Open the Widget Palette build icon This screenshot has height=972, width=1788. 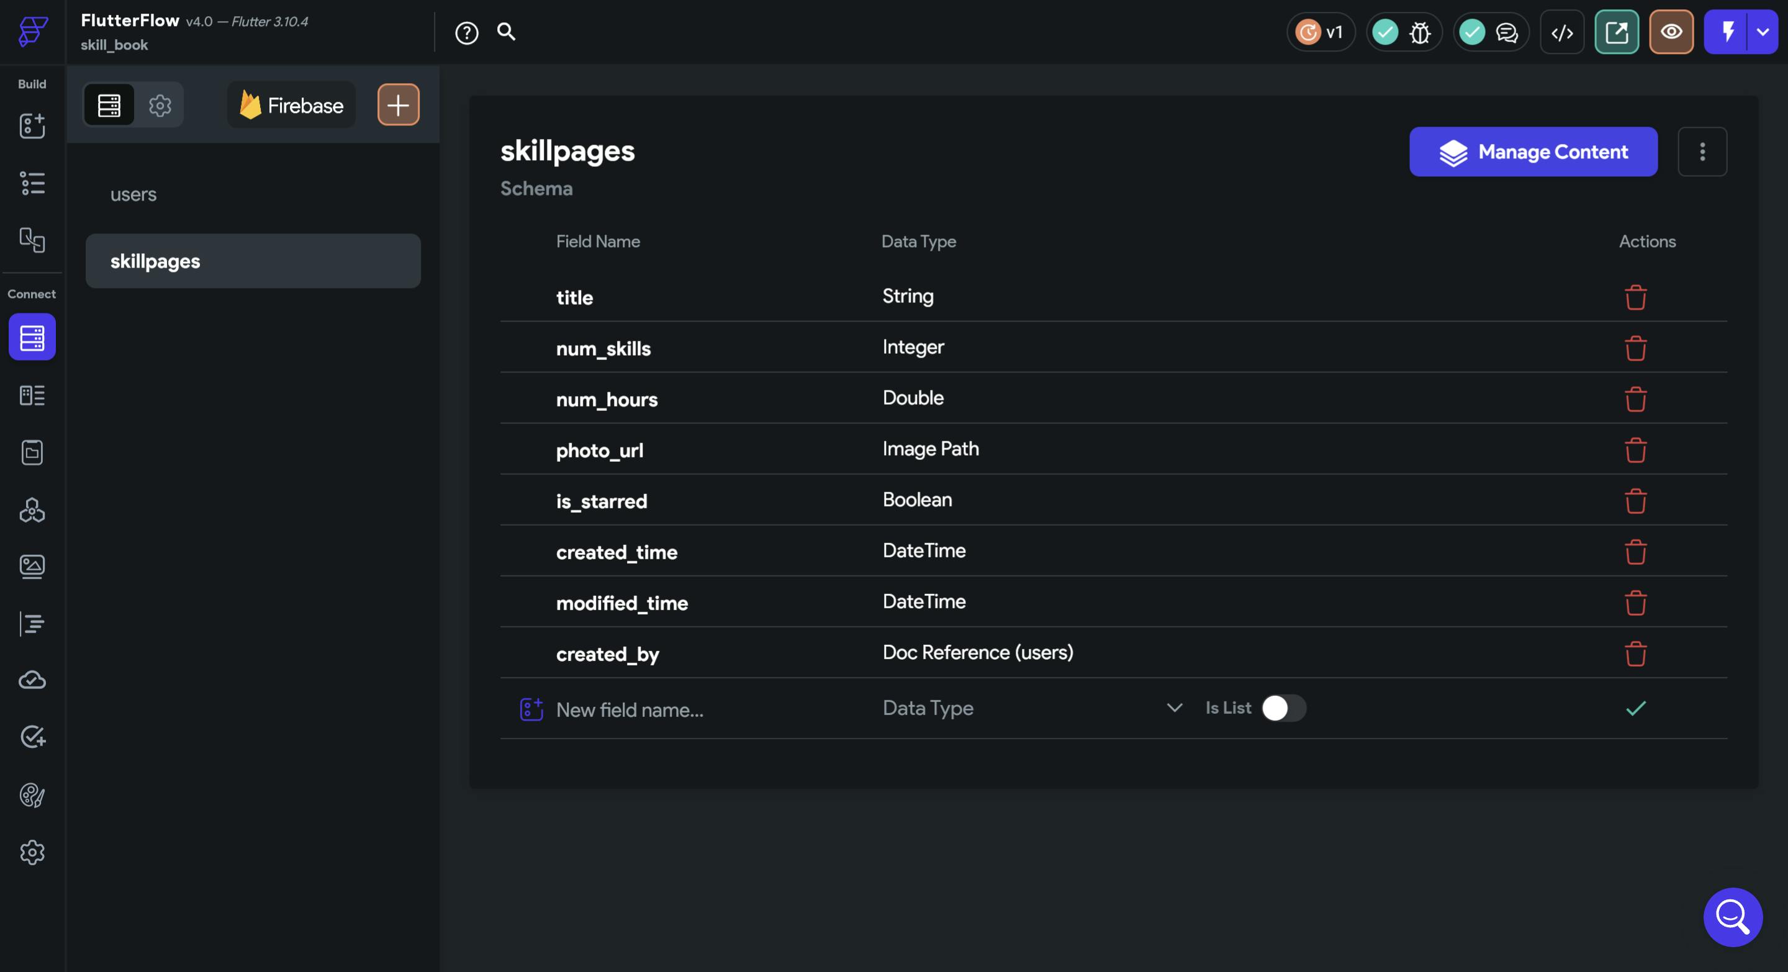point(32,125)
